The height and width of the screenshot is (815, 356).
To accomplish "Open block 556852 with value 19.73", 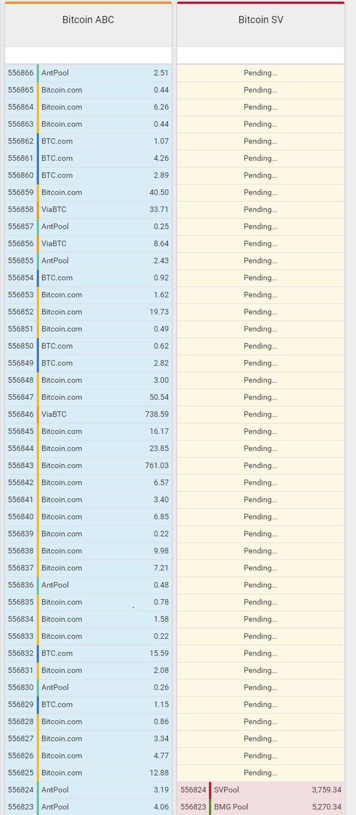I will [x=88, y=312].
